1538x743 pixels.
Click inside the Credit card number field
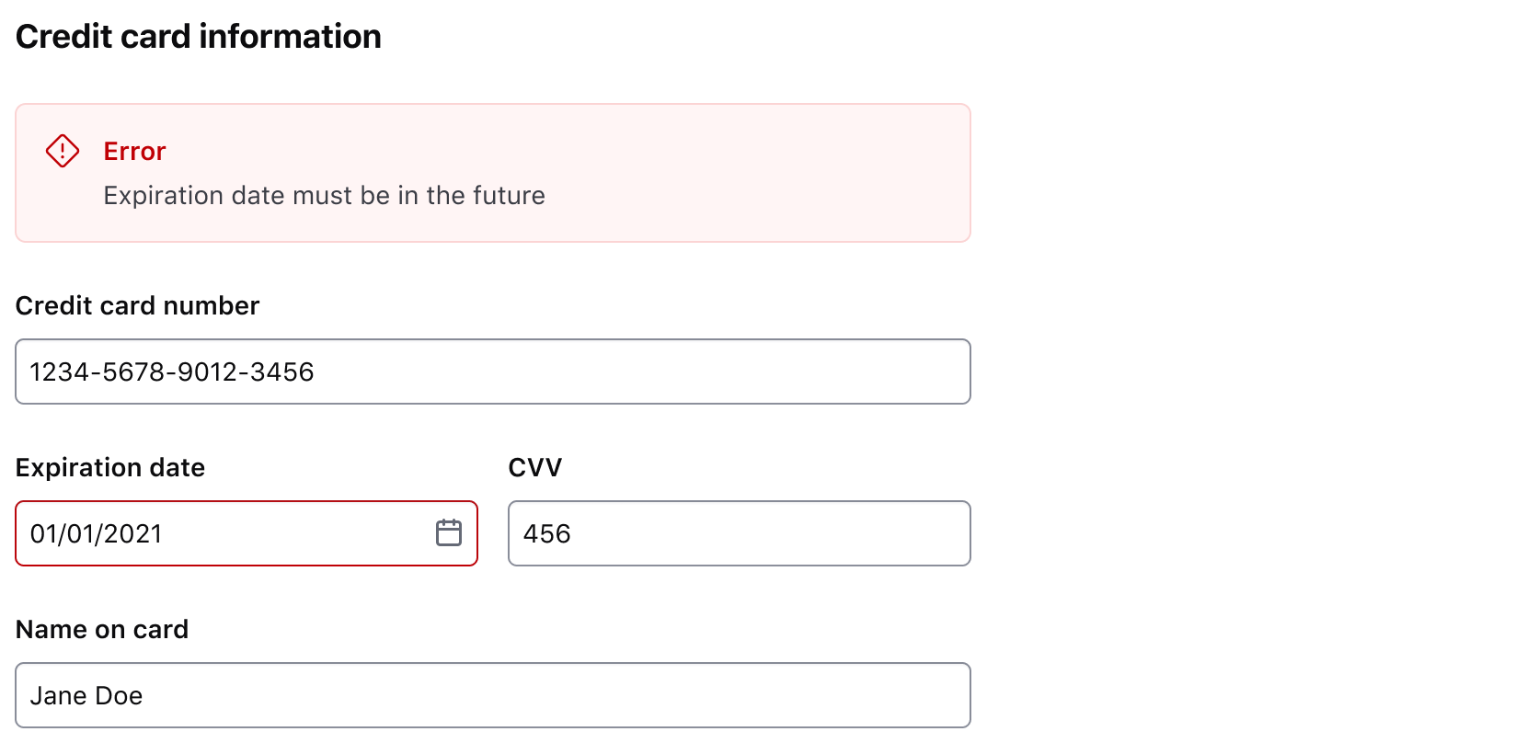pos(492,371)
